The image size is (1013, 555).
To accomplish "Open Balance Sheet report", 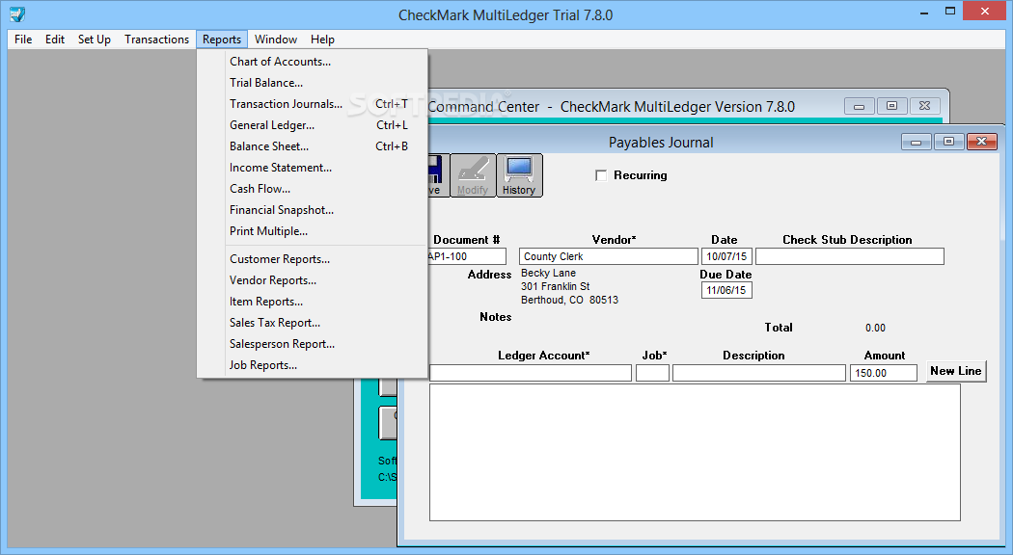I will [x=312, y=146].
